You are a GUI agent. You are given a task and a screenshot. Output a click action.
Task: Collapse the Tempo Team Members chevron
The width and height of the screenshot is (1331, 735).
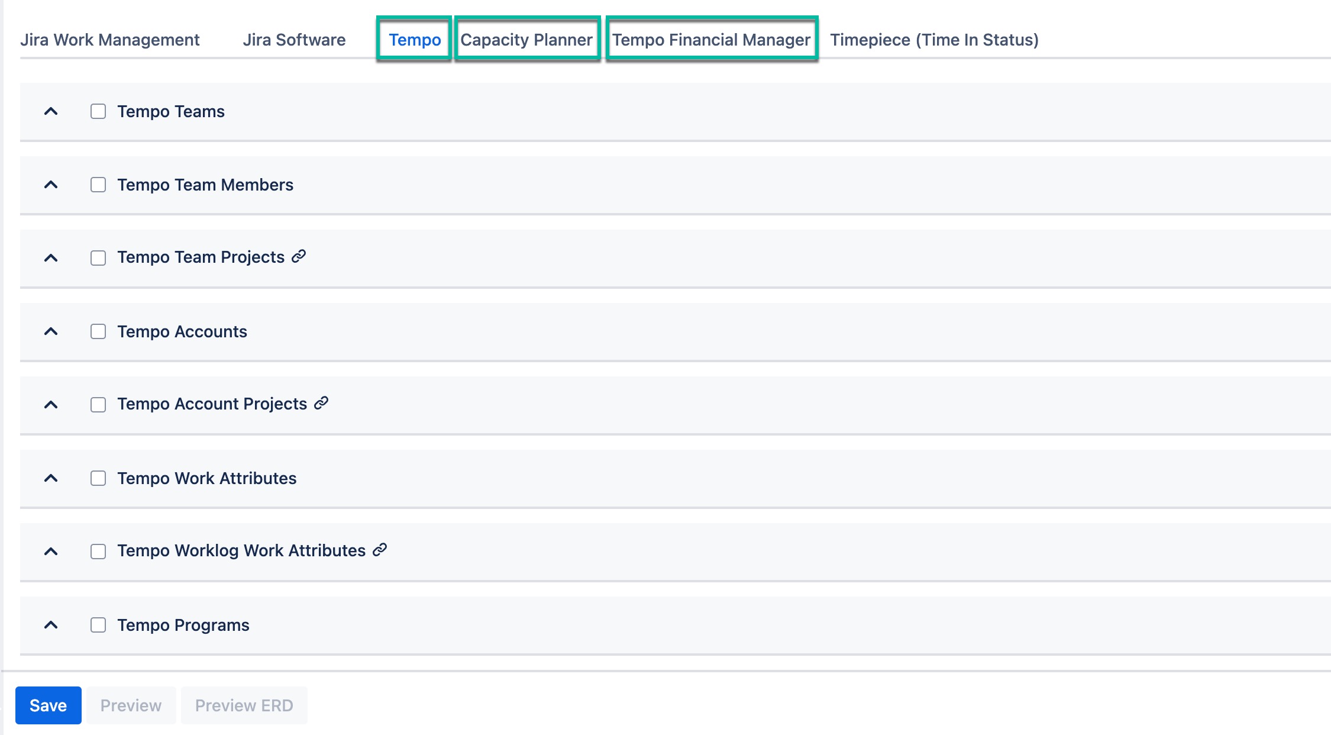coord(51,185)
